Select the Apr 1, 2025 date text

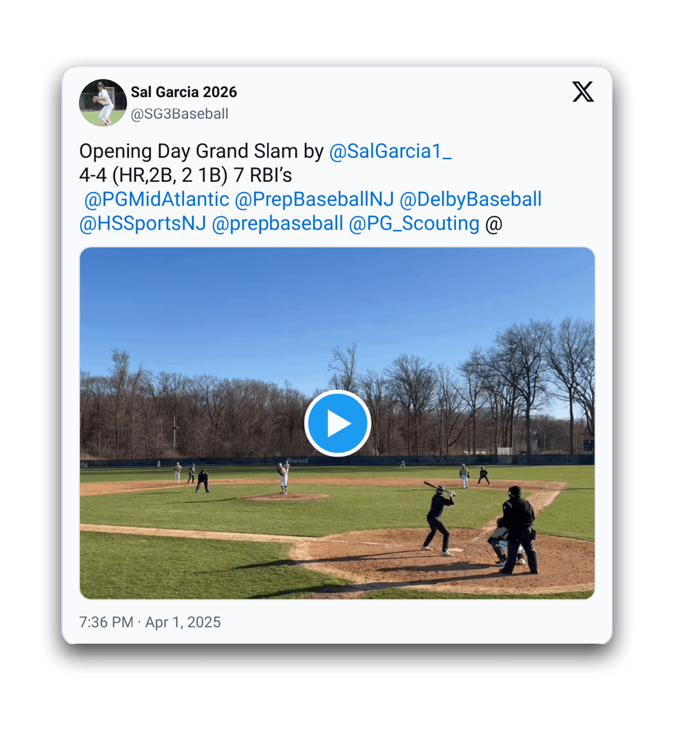[x=183, y=622]
